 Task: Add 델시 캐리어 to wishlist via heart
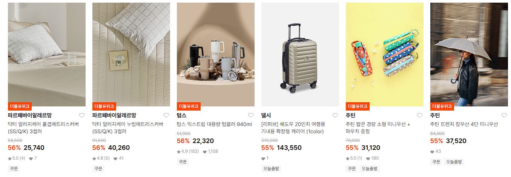click(335, 115)
